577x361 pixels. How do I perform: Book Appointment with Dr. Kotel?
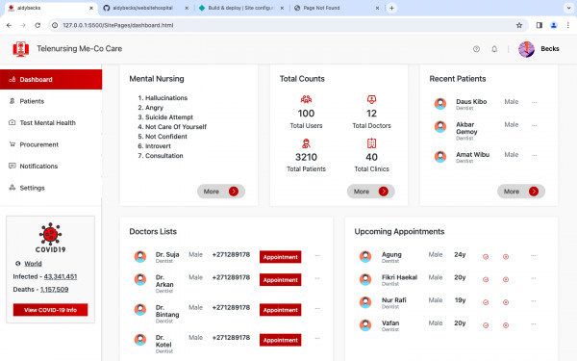281,340
